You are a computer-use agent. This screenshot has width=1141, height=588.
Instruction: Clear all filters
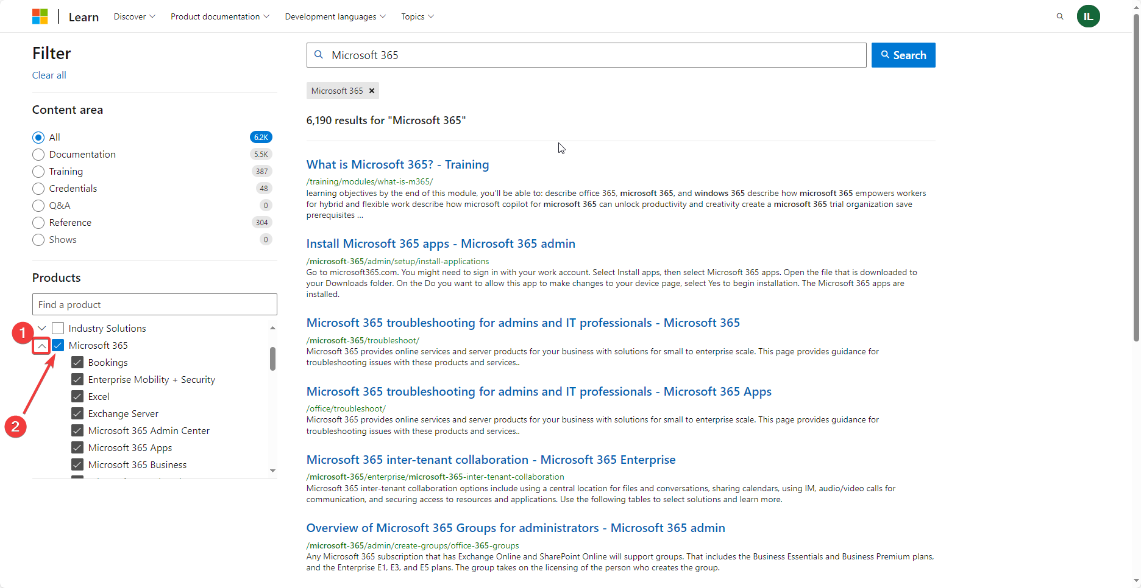coord(49,75)
